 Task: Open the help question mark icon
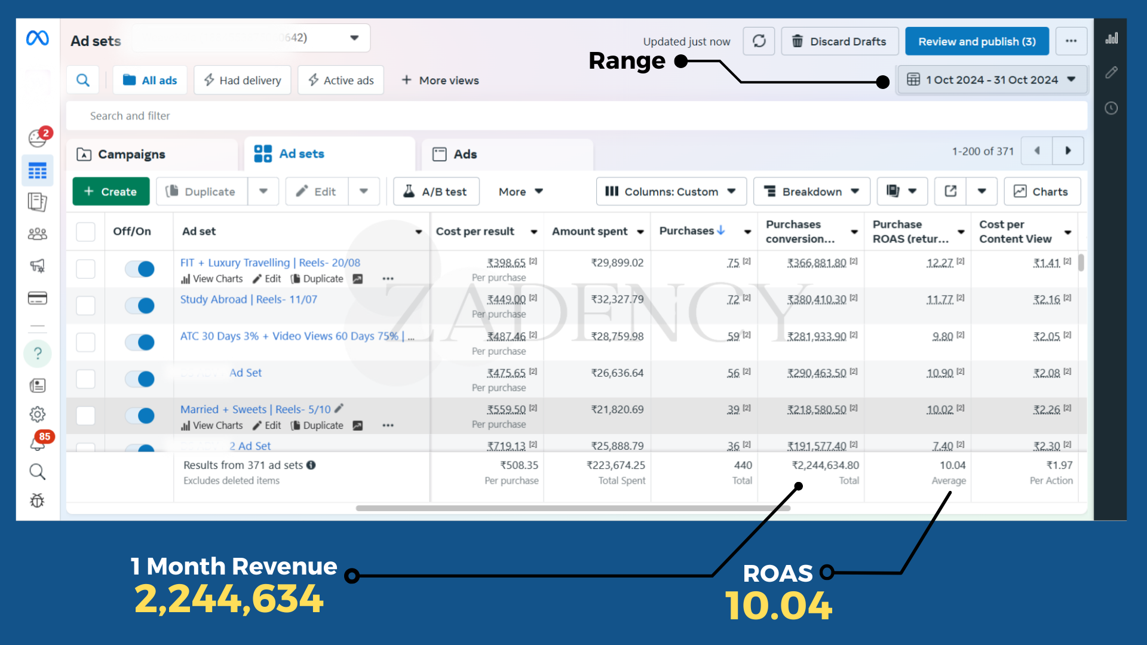click(x=37, y=354)
